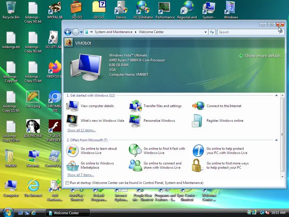Viewport: 289px width, 217px height.
Task: Expand the address bar breadcrumb chevron
Action: [91, 32]
